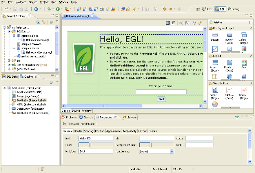This screenshot has width=255, height=173.
Task: Click the Go! button in design canvas
Action: click(x=161, y=99)
